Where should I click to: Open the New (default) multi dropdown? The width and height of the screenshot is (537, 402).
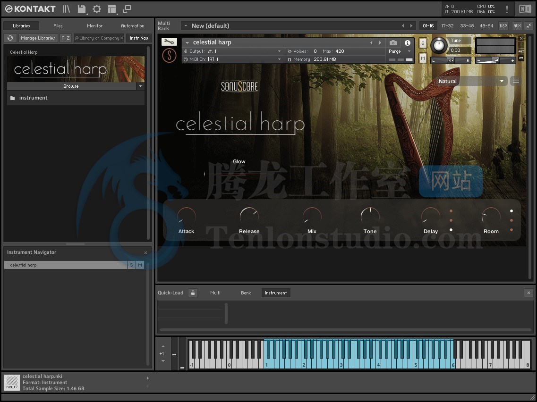[186, 25]
